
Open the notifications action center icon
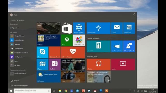(142, 91)
